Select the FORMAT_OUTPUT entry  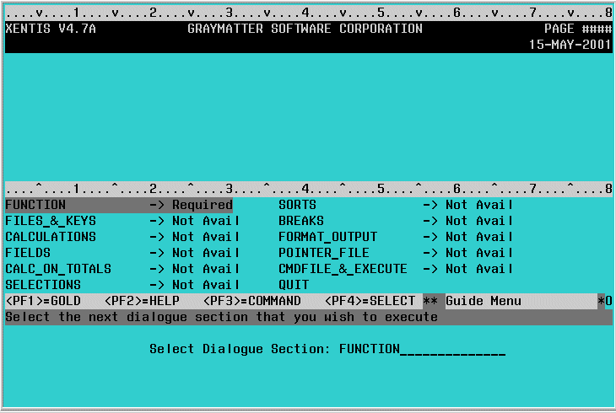tap(327, 237)
